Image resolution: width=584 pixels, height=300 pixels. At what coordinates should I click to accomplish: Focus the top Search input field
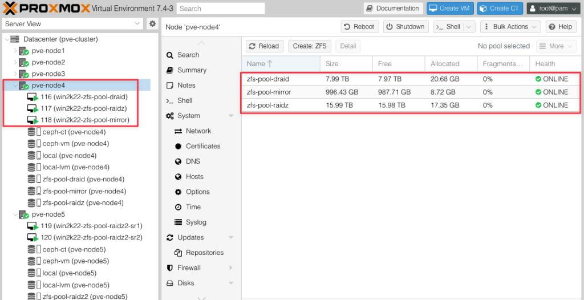pyautogui.click(x=221, y=8)
